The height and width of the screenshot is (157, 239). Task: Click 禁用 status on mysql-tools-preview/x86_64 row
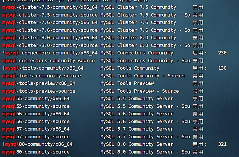coord(198,83)
